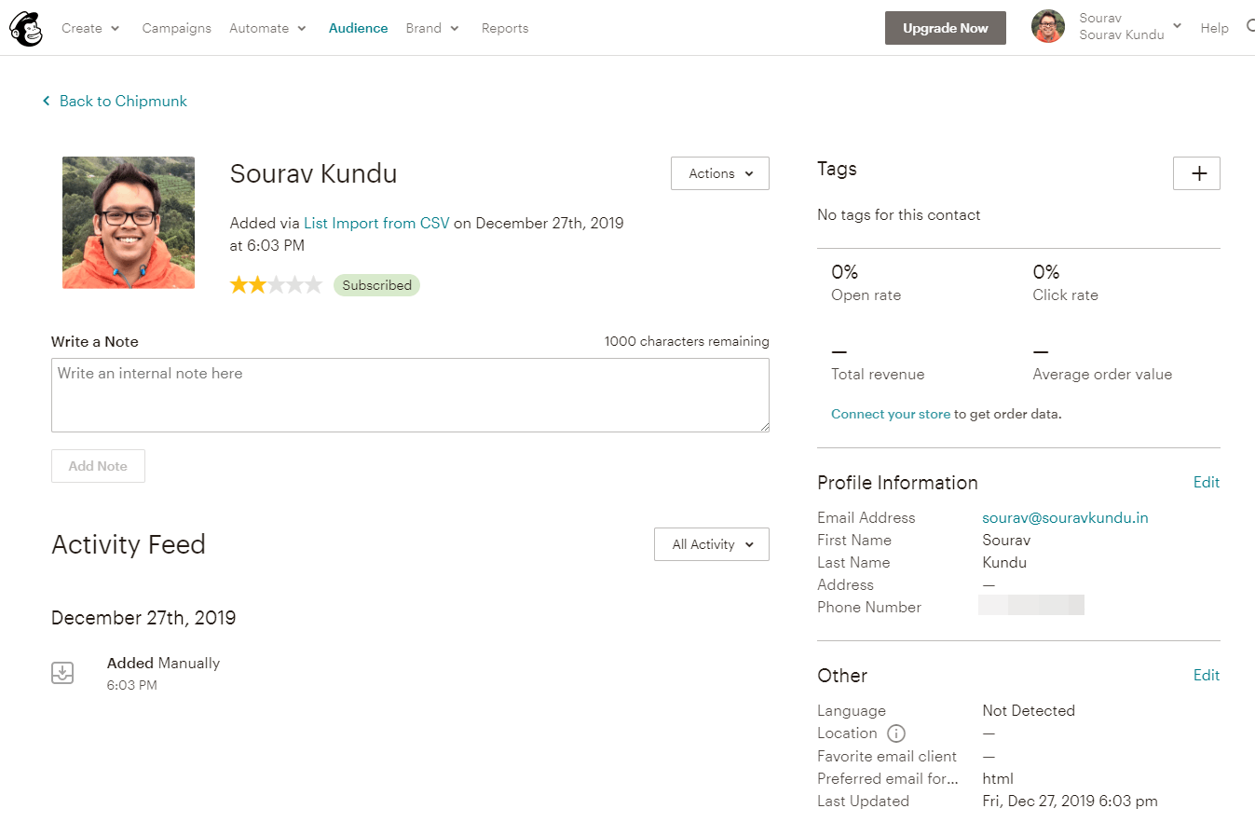Click the Added Manually activity icon
The image size is (1255, 836).
coord(62,672)
